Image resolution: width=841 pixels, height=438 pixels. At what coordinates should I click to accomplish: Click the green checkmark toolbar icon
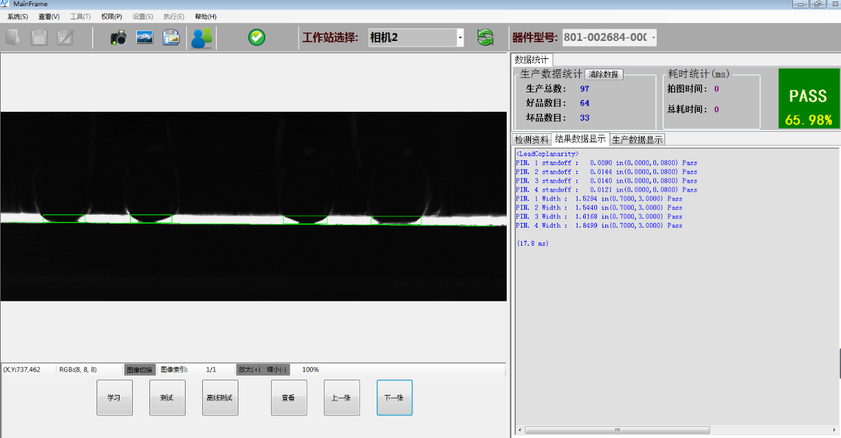[x=257, y=37]
